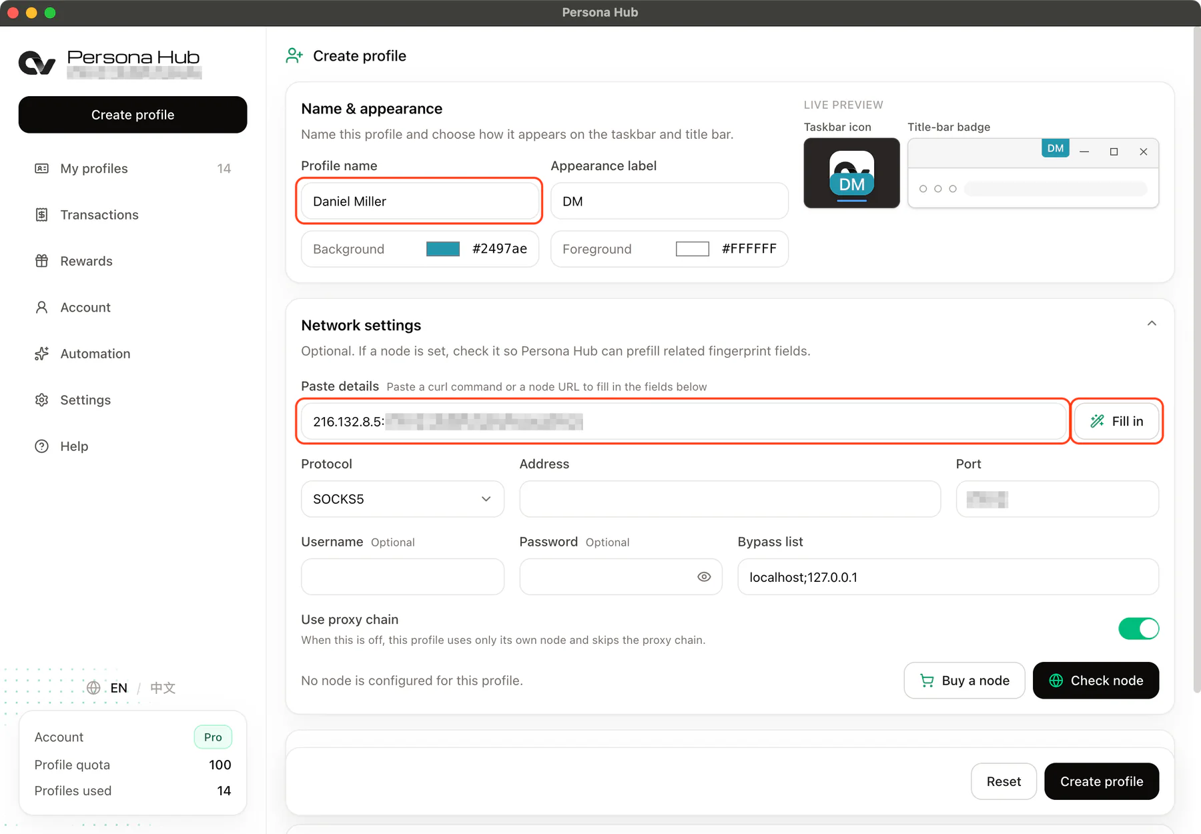Viewport: 1201px width, 834px height.
Task: Click the Bypass list input field
Action: [948, 577]
